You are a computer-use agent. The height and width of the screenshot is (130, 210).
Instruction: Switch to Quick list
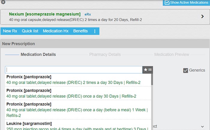coord(30,31)
